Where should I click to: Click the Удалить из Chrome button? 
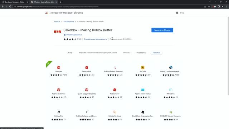tap(162, 30)
